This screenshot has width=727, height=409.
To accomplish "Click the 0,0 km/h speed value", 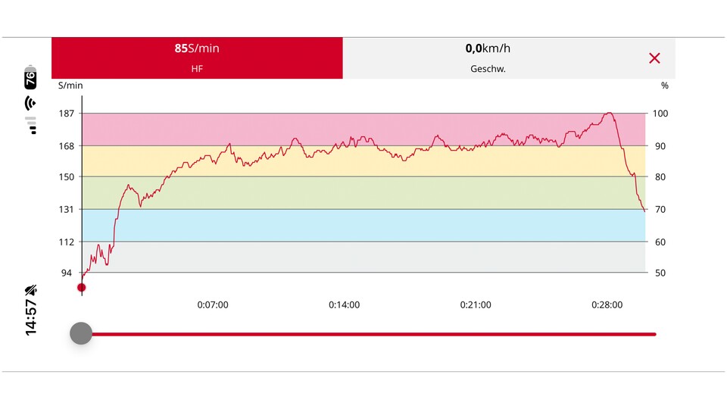I will point(488,48).
